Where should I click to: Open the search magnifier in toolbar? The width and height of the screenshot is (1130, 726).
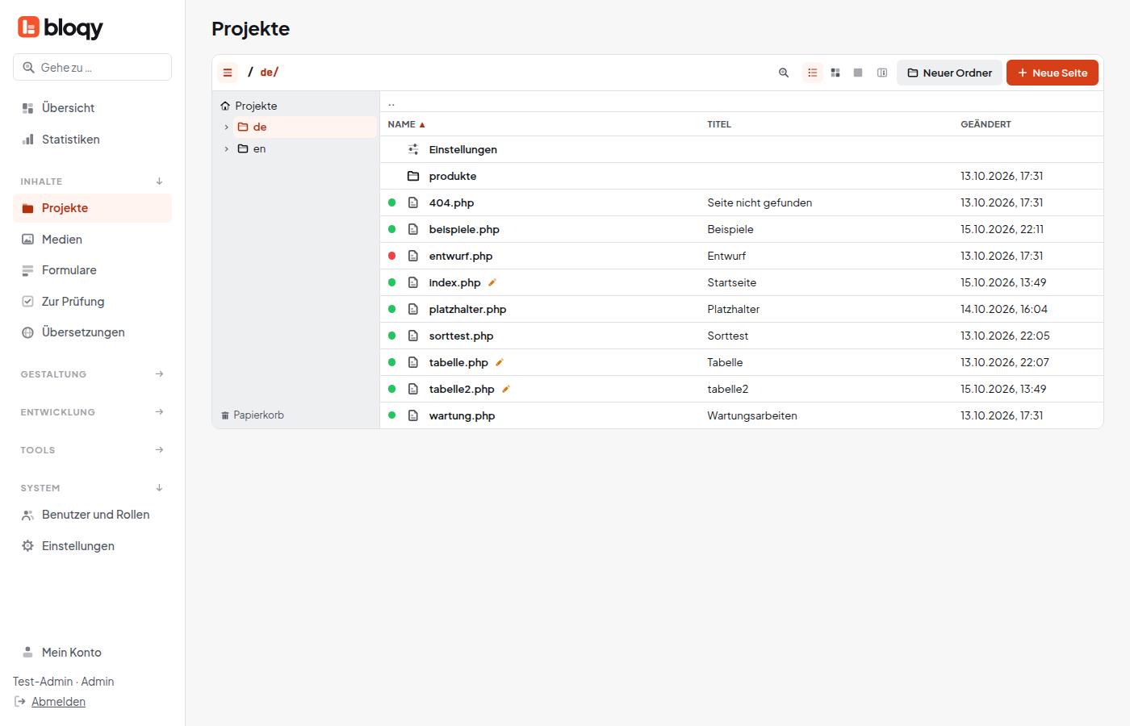point(784,73)
